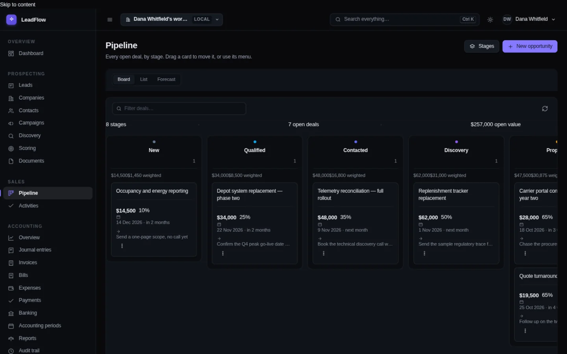Click the LeadFlow logo icon

pos(11,19)
